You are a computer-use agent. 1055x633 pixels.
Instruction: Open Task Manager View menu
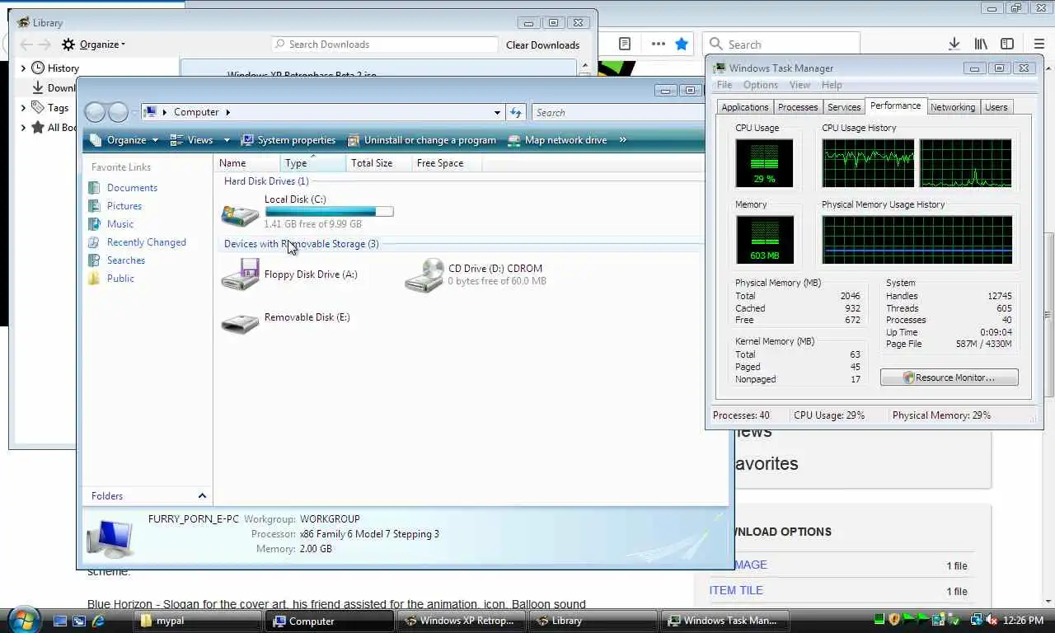coord(799,85)
